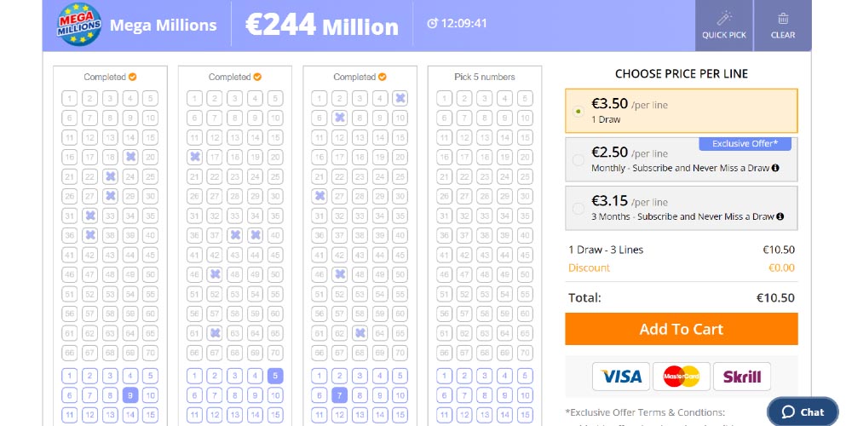Viewport: 852px width, 426px height.
Task: Deselect Mega Ball 7 in third line
Action: point(339,394)
